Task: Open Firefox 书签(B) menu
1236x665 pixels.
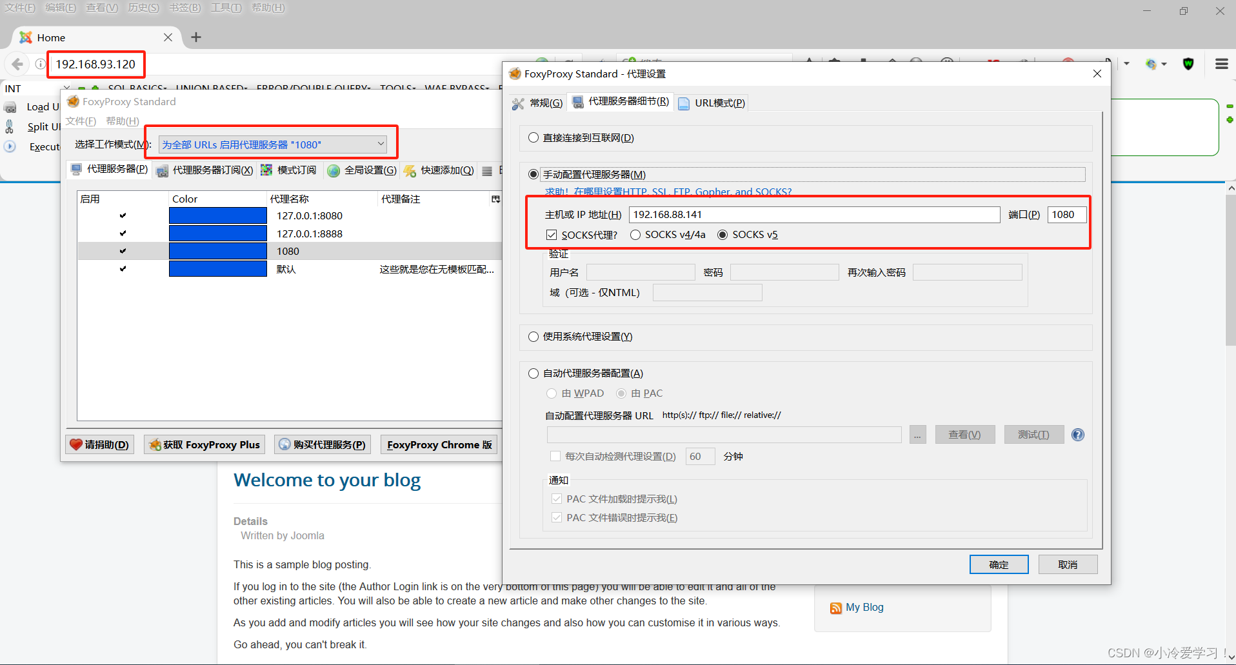Action: (x=185, y=8)
